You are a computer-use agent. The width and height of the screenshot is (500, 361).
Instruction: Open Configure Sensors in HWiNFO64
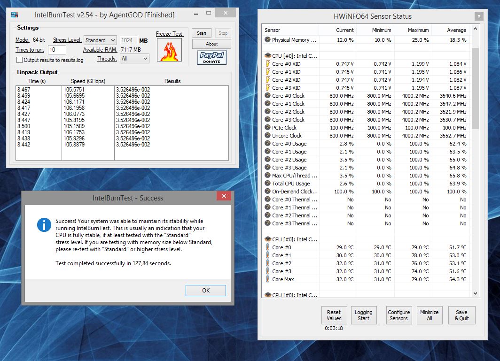point(398,315)
